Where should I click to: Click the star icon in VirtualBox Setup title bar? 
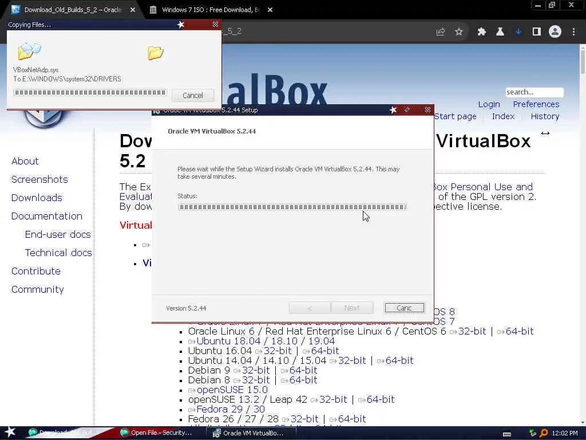pos(393,110)
